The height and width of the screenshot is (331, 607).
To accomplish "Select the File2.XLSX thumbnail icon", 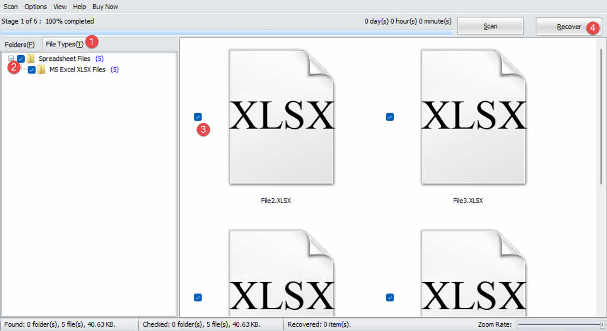I will 282,117.
